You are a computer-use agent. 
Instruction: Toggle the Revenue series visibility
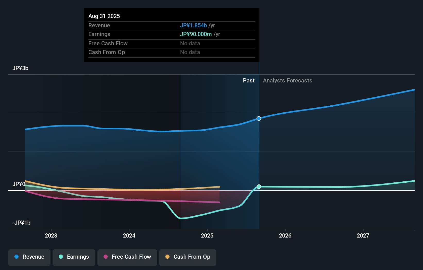point(29,257)
